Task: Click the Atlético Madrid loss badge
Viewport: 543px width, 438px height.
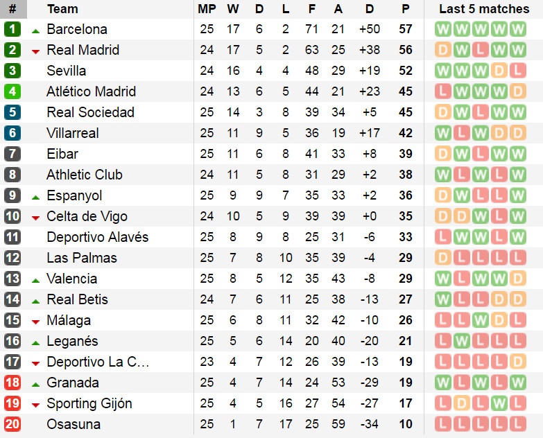Action: click(x=442, y=91)
